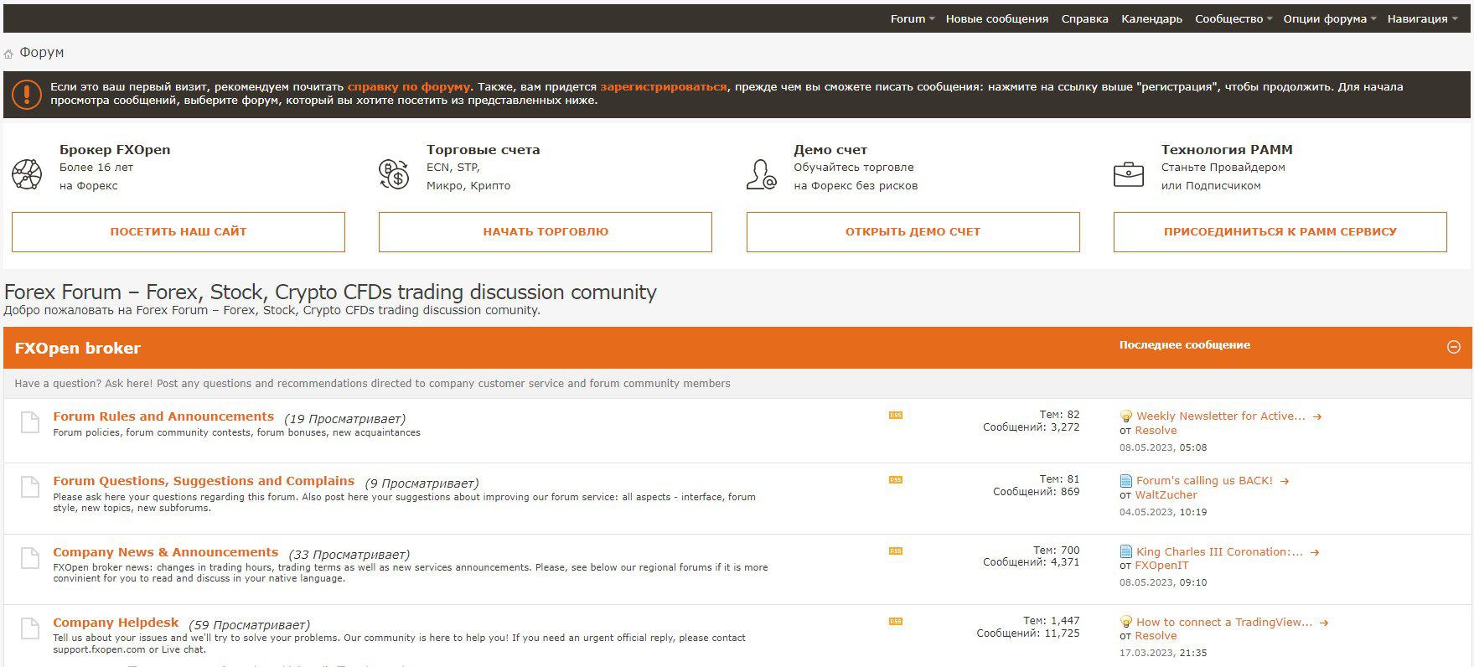The image size is (1474, 667).
Task: View the WaltZucher user profile
Action: [1166, 495]
